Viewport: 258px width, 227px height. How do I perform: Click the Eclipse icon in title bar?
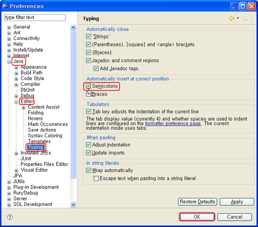5,6
